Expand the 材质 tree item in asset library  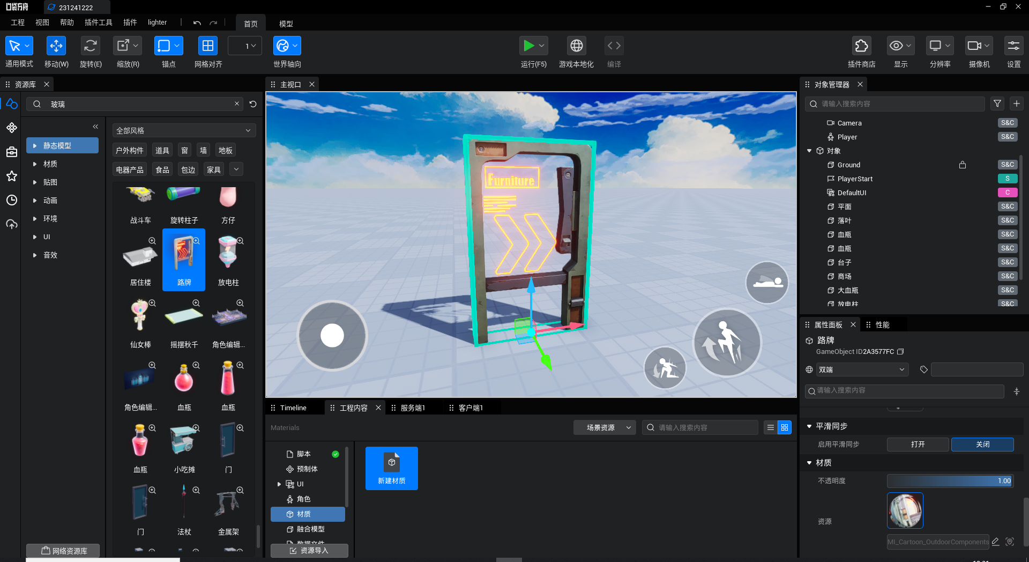point(35,164)
